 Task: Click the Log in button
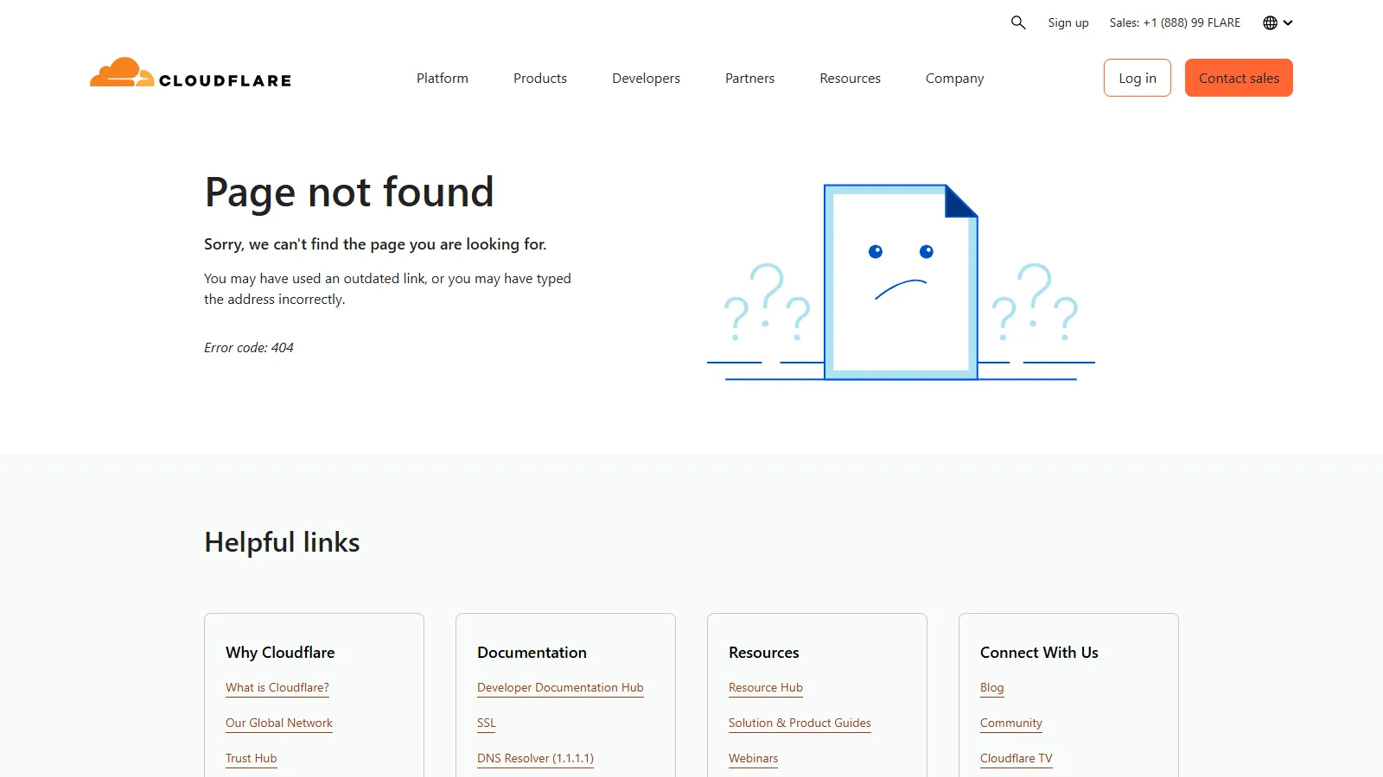1137,78
